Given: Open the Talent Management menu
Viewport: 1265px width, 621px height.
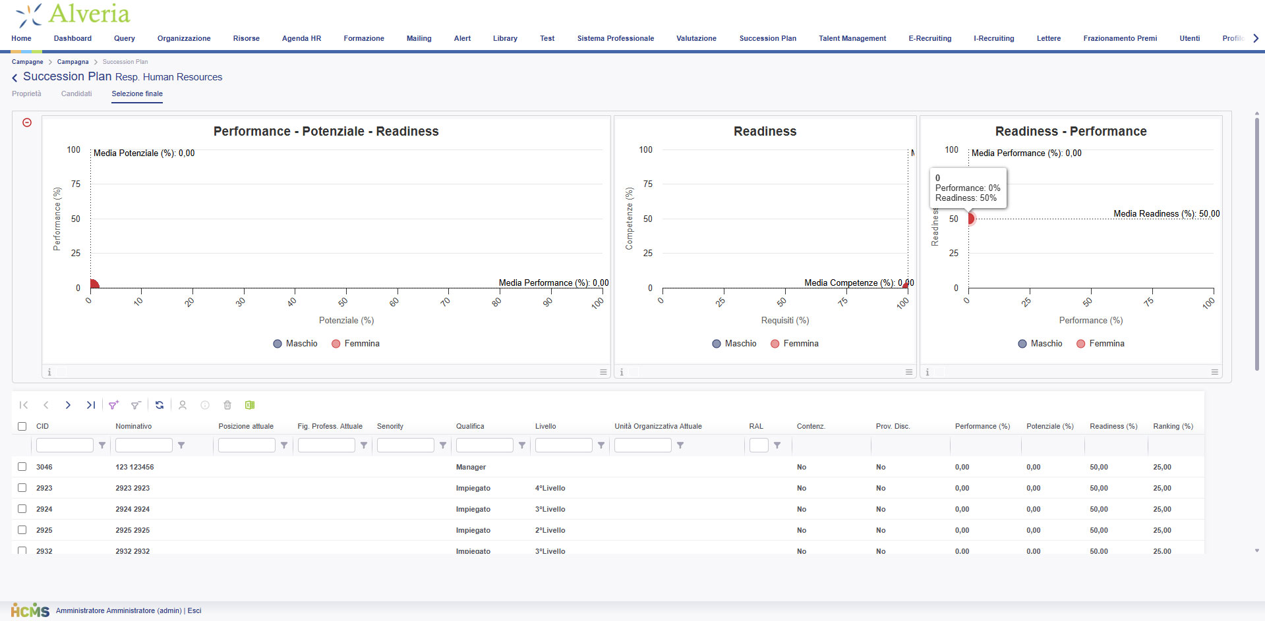Looking at the screenshot, I should click(852, 38).
